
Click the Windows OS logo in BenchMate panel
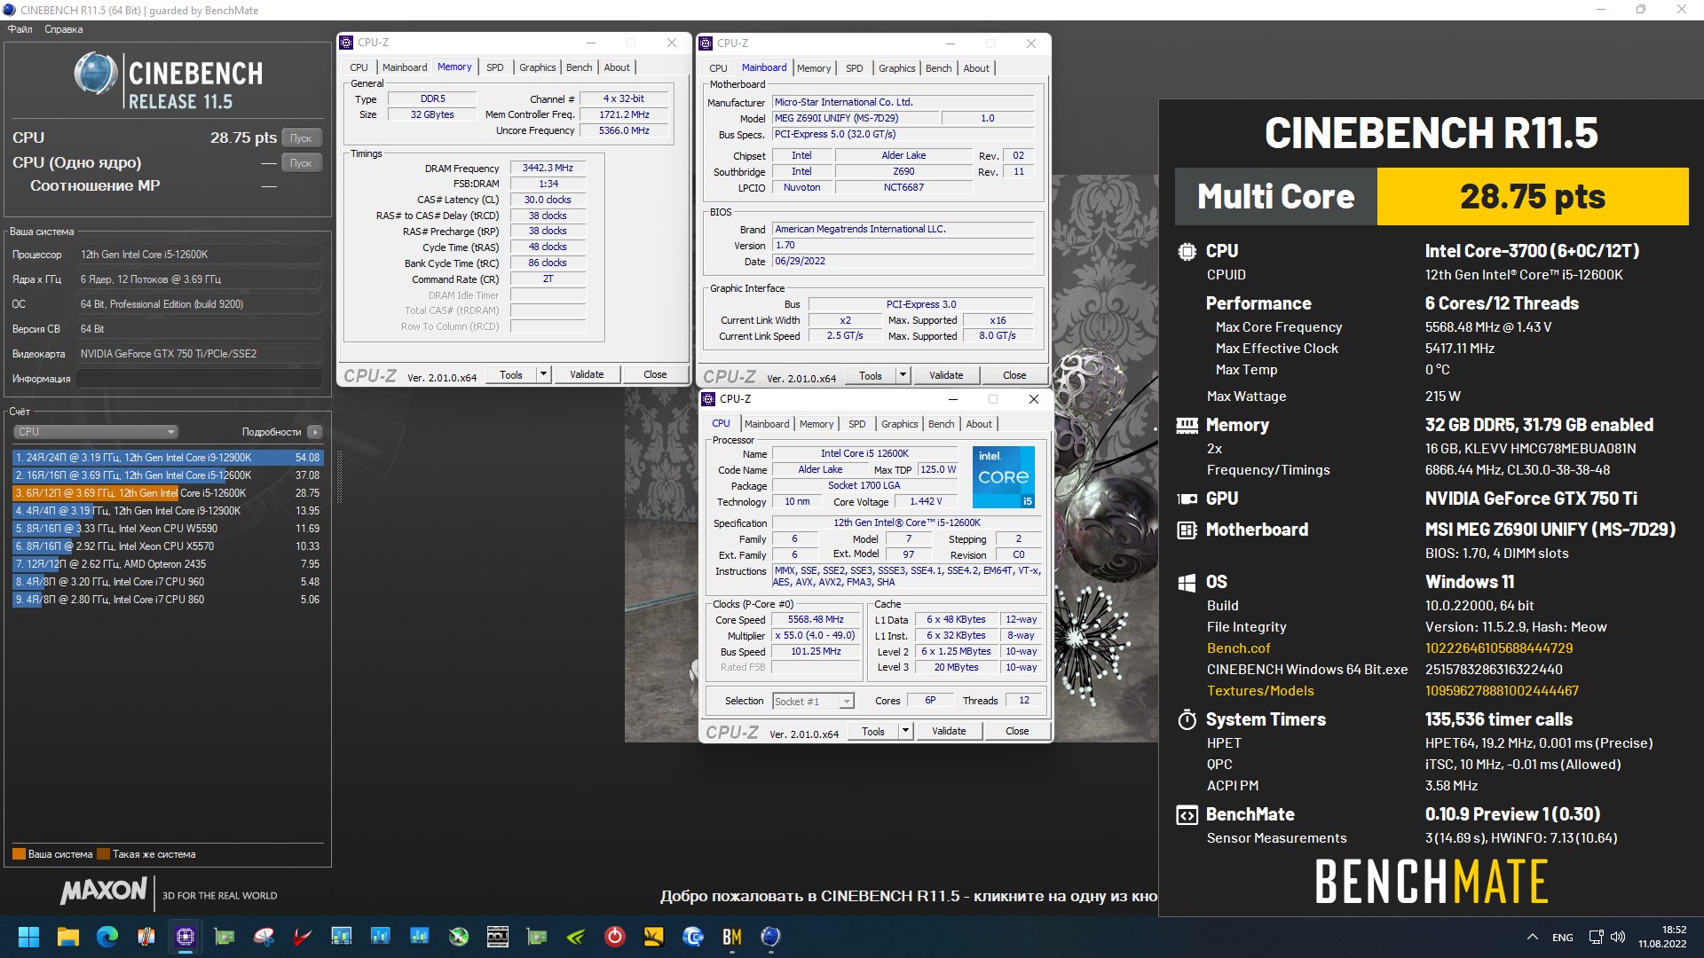click(x=1187, y=583)
